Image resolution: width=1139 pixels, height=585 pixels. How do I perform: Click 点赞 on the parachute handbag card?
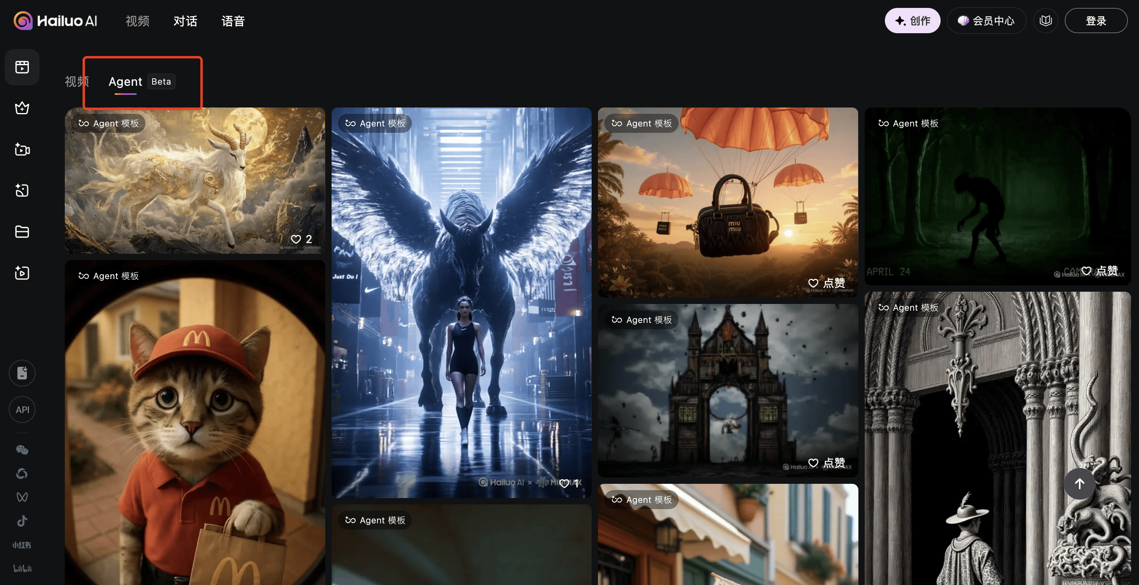point(826,283)
